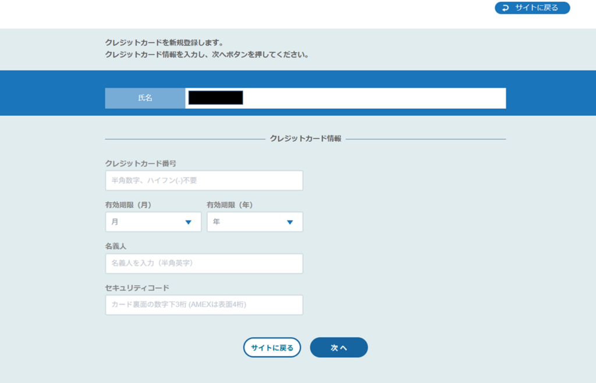Screen dimensions: 596x383
Task: Open the 有効期限（月） month dropdown
Action: tap(153, 222)
